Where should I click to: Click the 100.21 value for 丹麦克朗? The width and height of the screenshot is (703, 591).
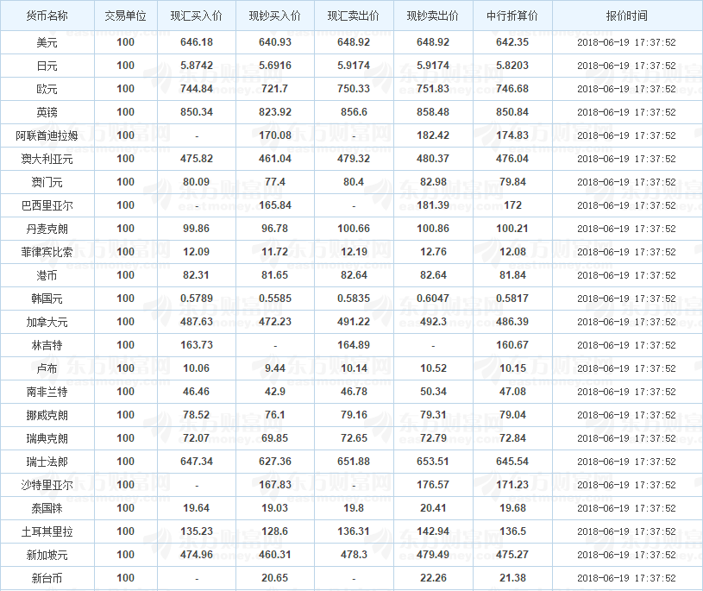(x=512, y=229)
